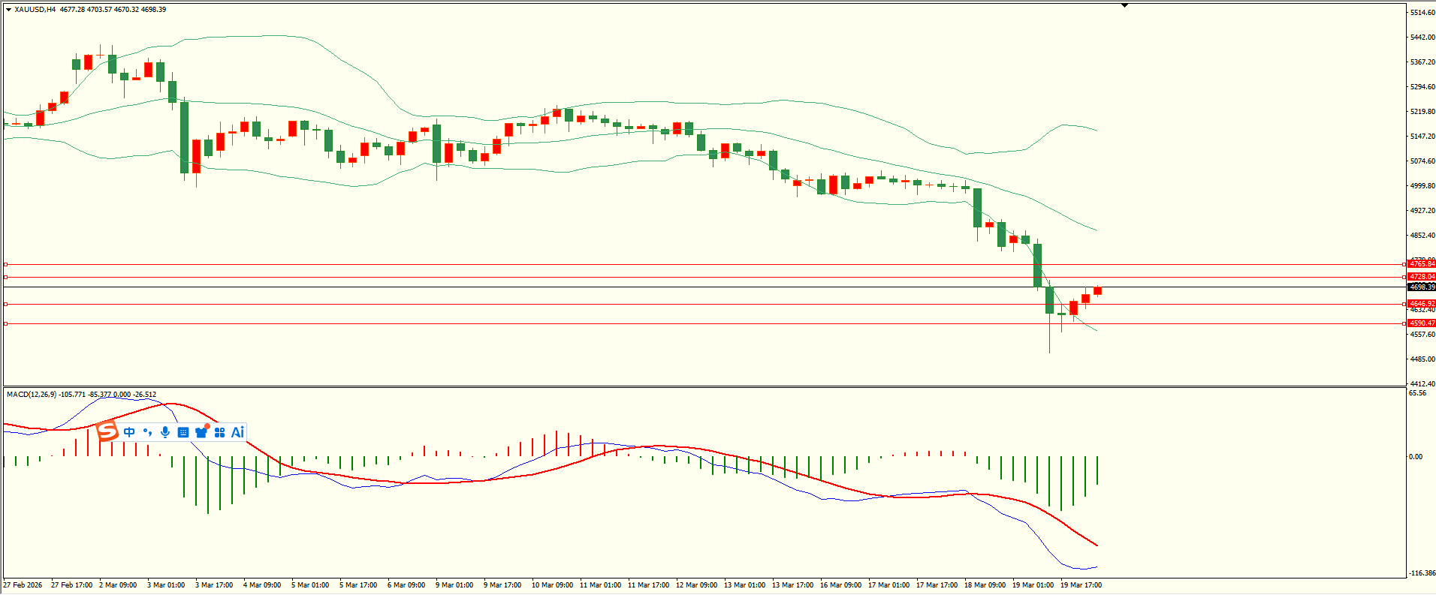
Task: Click the current price label 4698.39
Action: pyautogui.click(x=1422, y=287)
